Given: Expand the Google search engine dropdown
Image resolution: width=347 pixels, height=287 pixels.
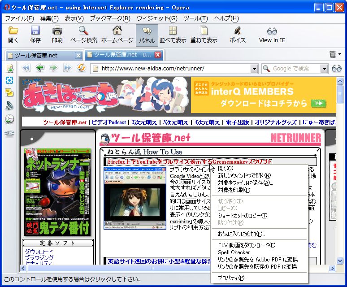Looking at the screenshot, I should (324, 69).
